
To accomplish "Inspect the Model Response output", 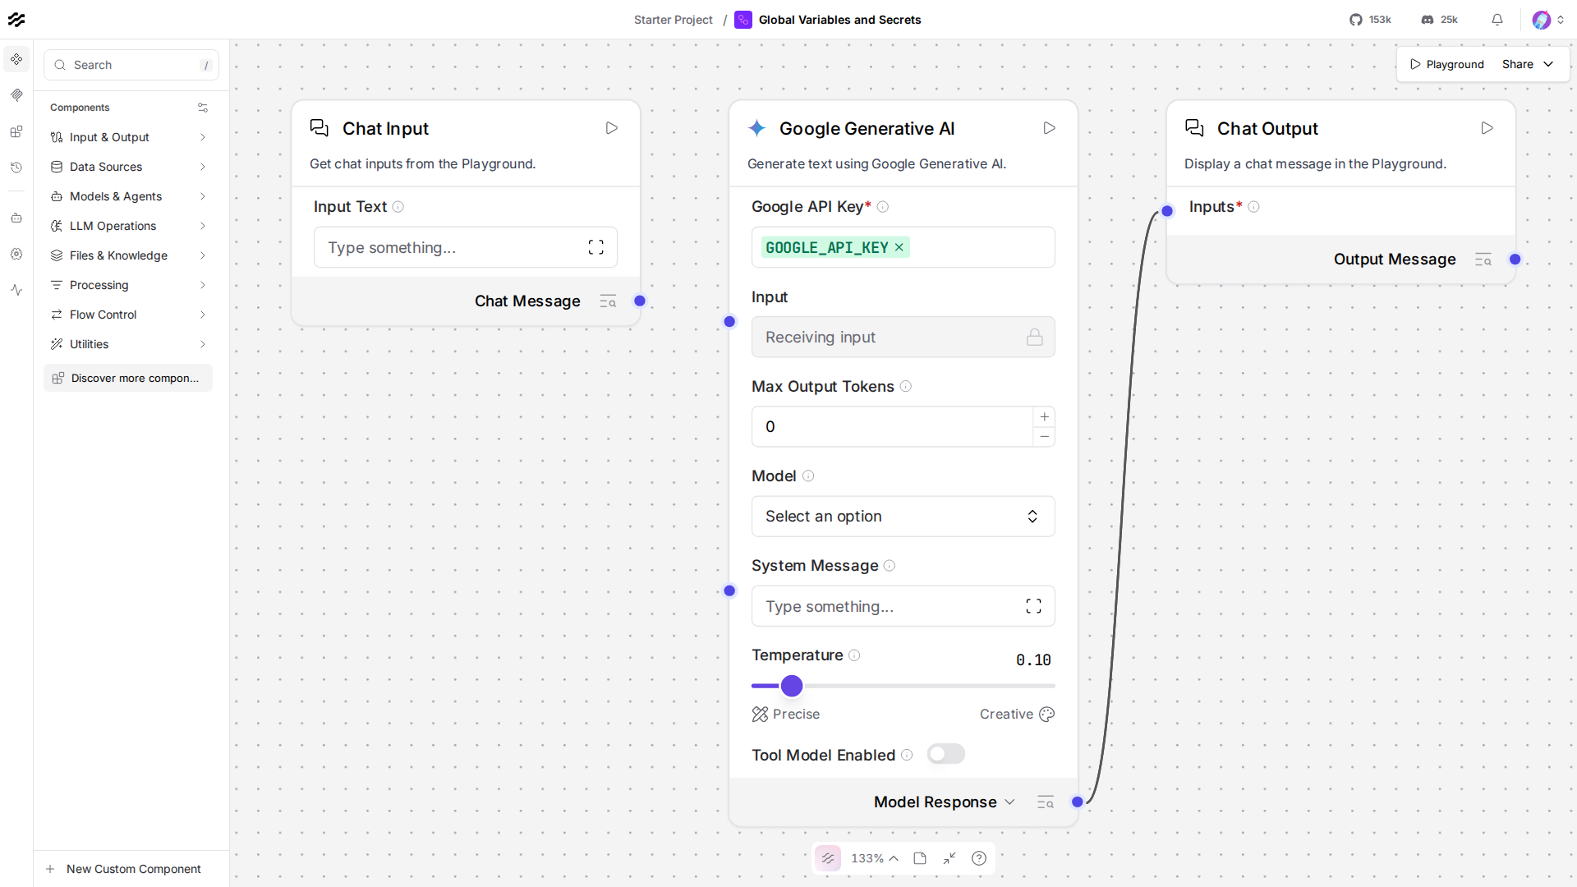I will [x=1046, y=802].
